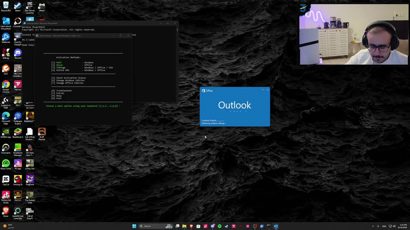Image resolution: width=410 pixels, height=230 pixels.
Task: Open Wallpaper Engine shortcut
Action: coord(18,119)
